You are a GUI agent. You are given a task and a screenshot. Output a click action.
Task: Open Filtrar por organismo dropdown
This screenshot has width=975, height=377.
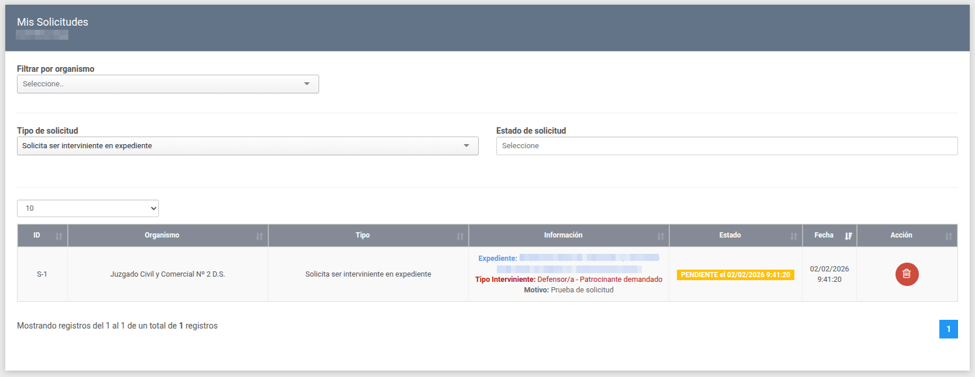[168, 84]
